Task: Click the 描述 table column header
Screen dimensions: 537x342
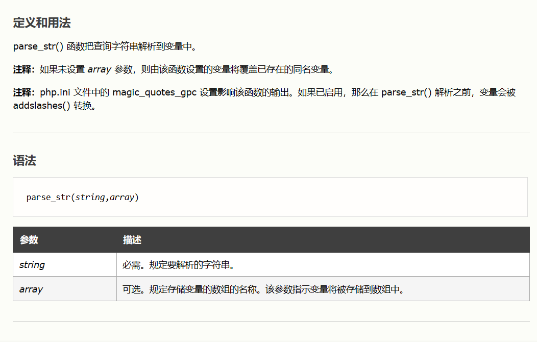Action: (132, 240)
